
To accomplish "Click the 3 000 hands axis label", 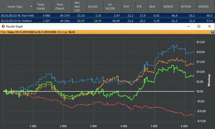I will pyautogui.click(x=93, y=126).
